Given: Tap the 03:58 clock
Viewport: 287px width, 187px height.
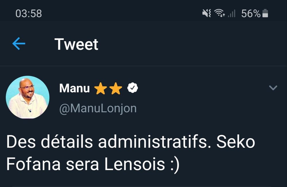Looking at the screenshot, I should [29, 14].
